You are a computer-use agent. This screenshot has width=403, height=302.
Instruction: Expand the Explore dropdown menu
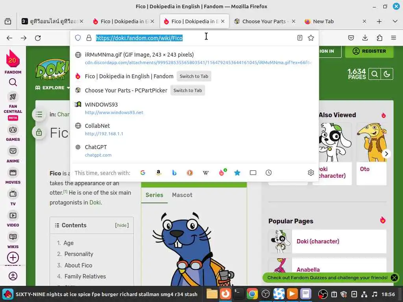click(x=53, y=88)
